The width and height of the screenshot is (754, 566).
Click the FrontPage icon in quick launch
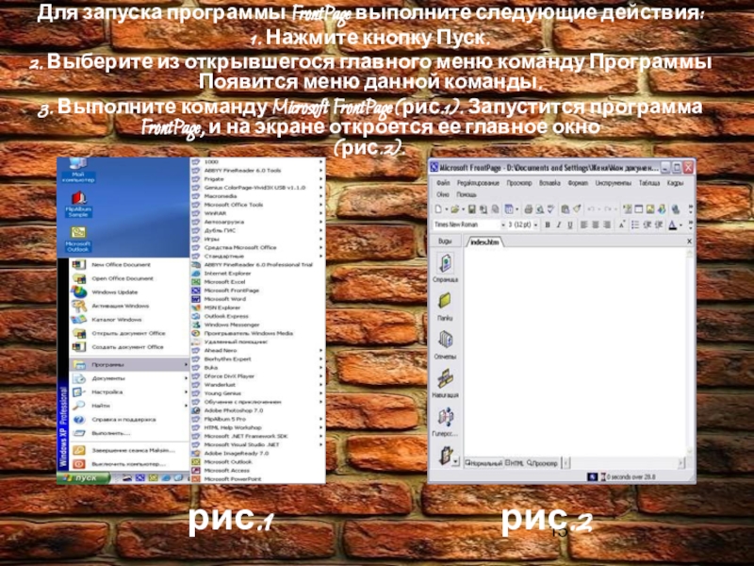point(139,478)
